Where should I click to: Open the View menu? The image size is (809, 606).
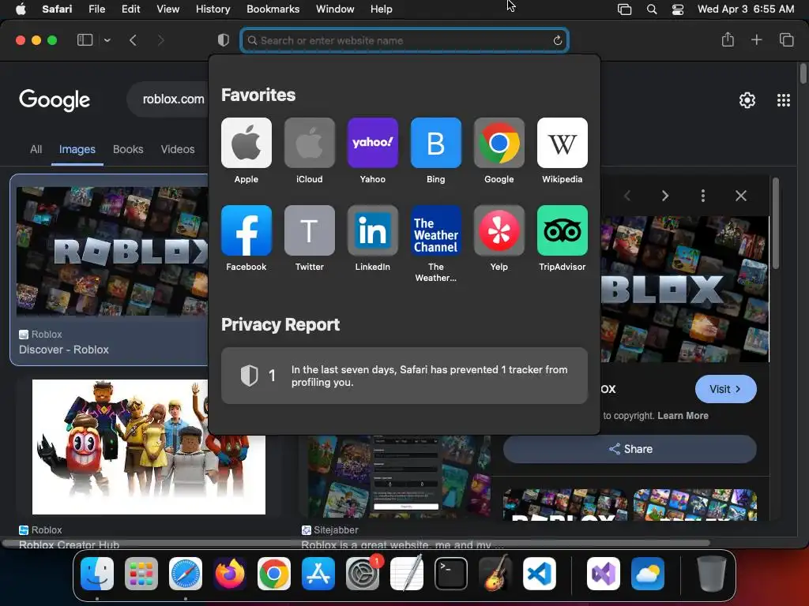[167, 9]
